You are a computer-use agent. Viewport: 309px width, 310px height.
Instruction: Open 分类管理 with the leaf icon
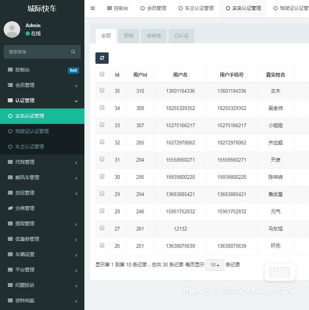click(x=25, y=208)
